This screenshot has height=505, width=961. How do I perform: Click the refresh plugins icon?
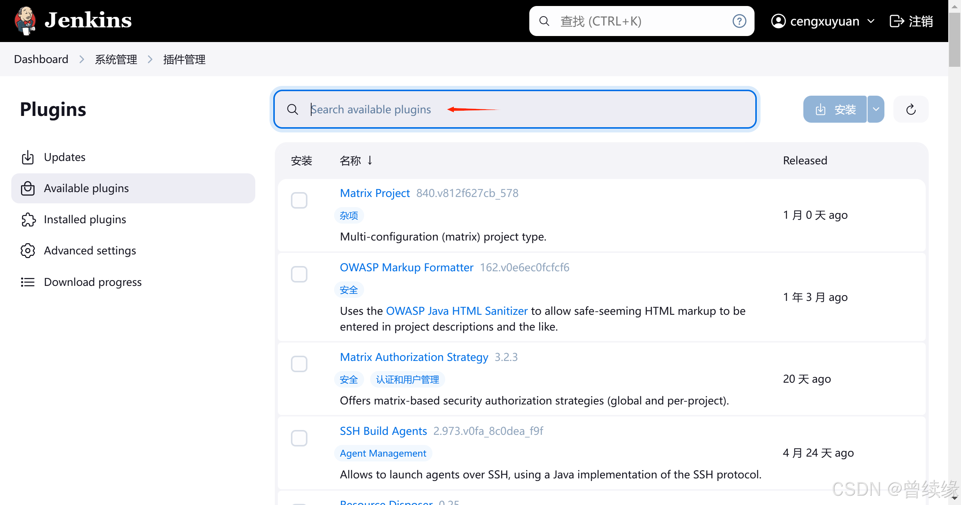click(x=911, y=109)
